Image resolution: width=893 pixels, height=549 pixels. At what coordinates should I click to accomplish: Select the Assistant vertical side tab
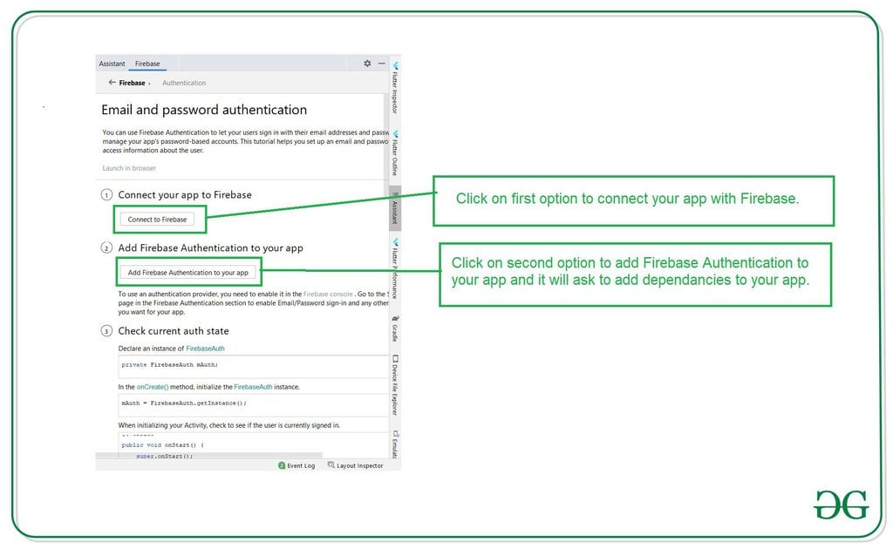point(395,208)
